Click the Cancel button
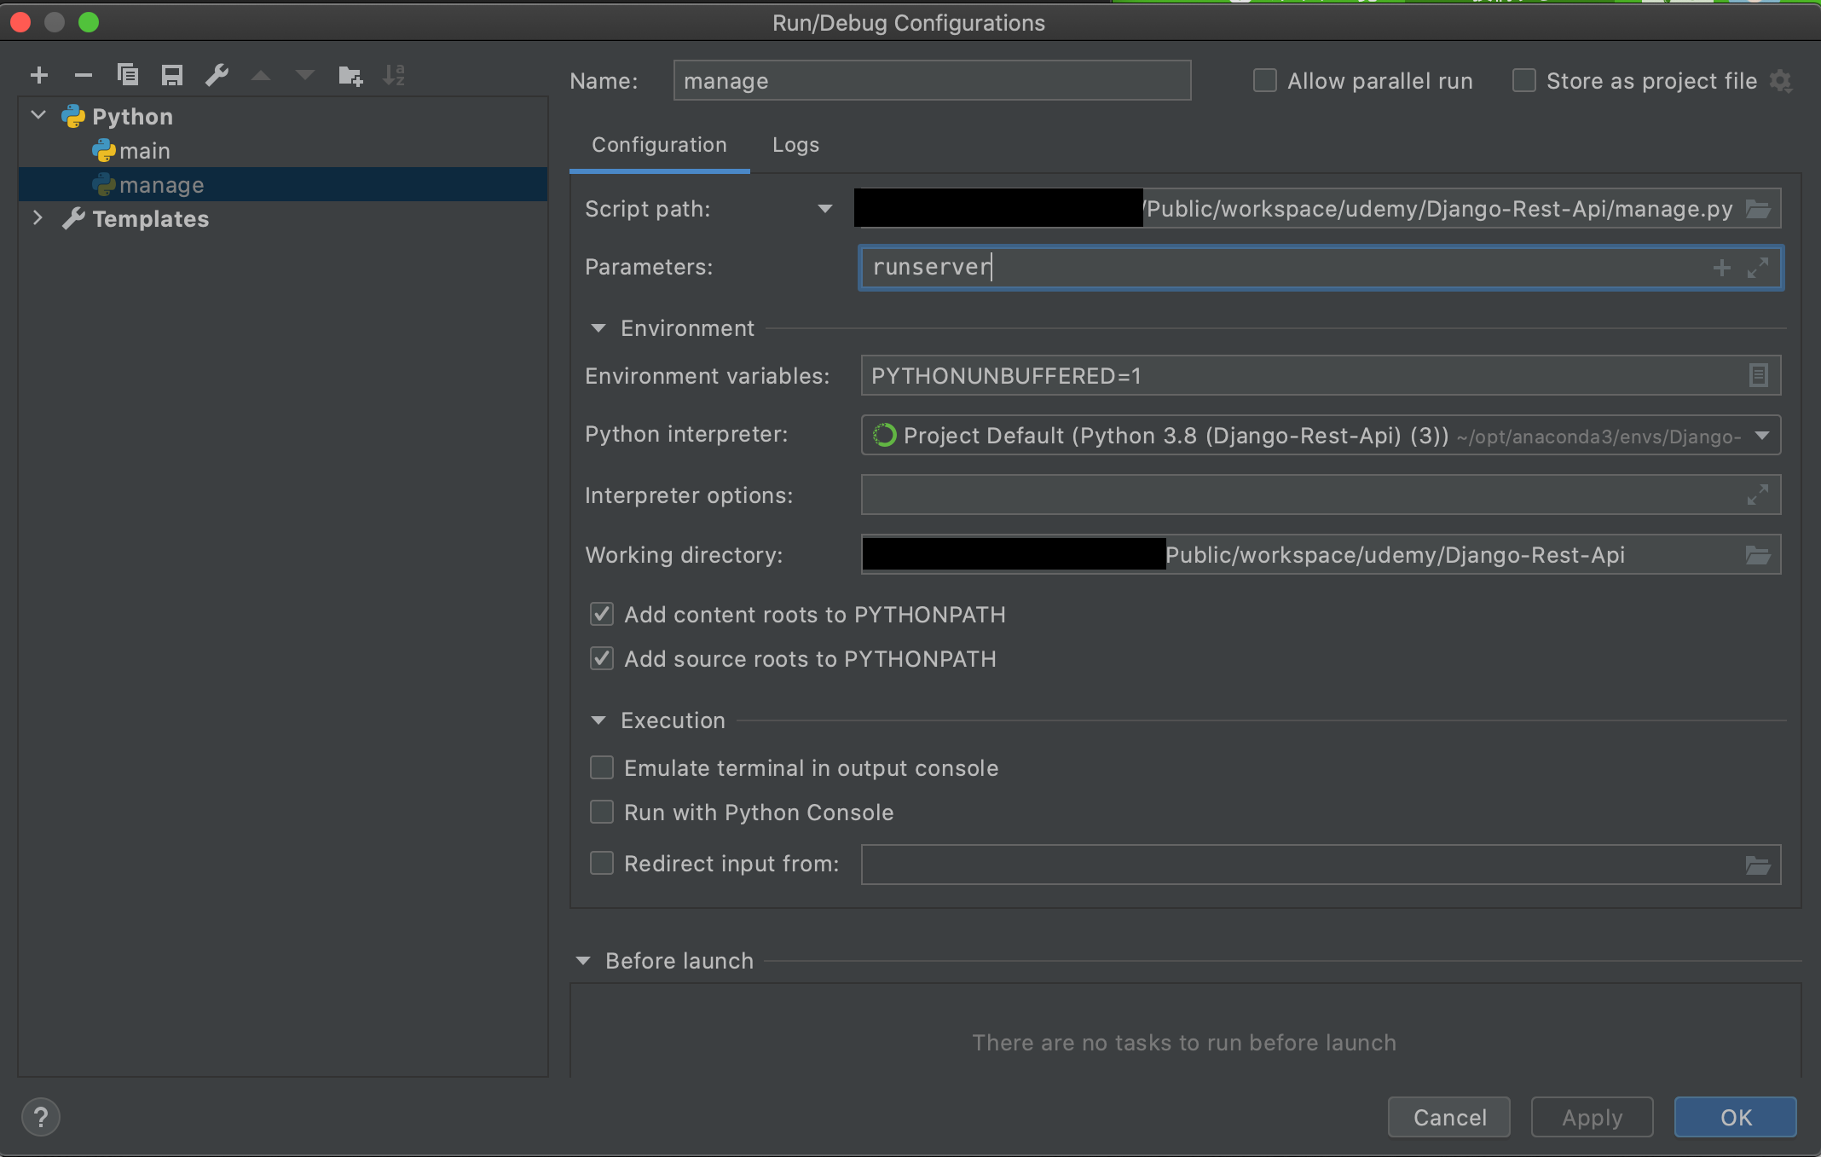 pyautogui.click(x=1448, y=1117)
